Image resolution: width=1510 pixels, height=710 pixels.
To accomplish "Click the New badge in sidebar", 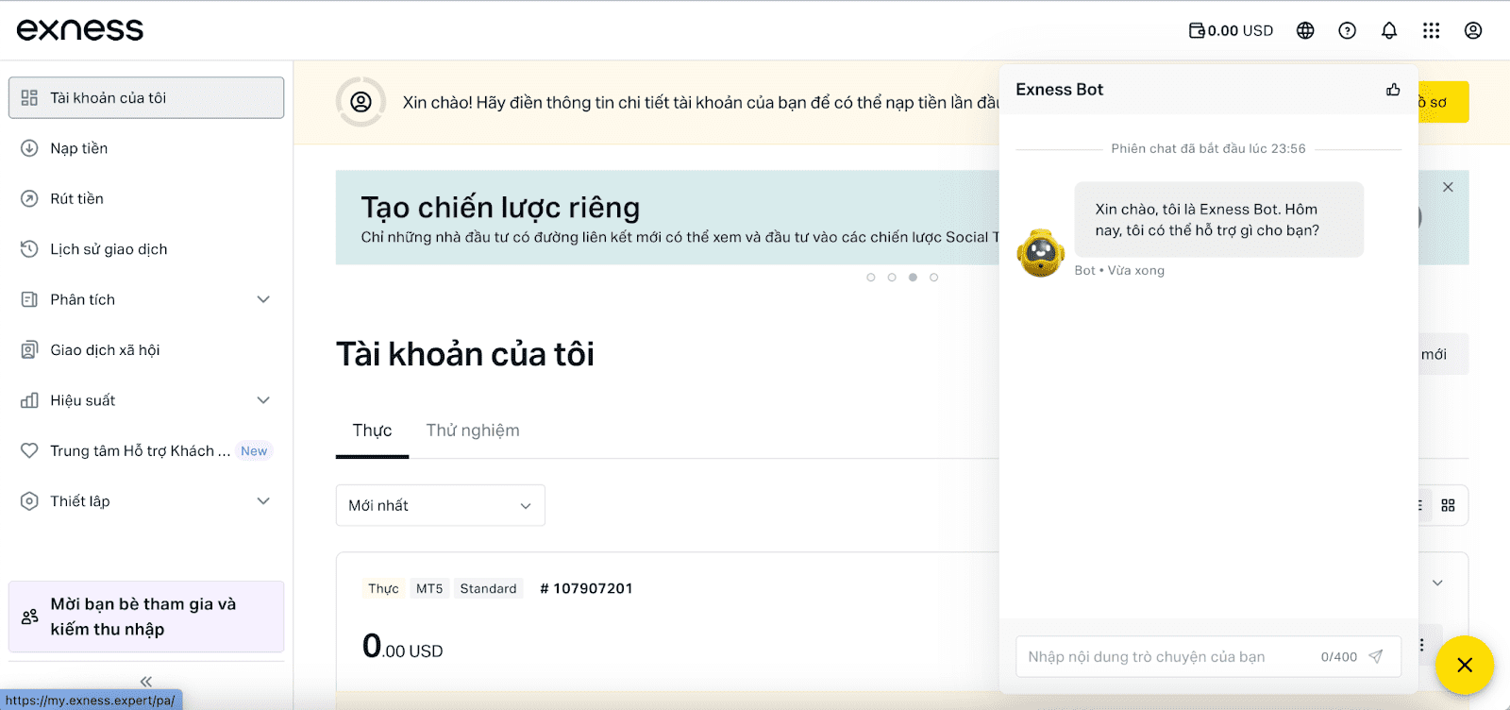I will pos(254,451).
